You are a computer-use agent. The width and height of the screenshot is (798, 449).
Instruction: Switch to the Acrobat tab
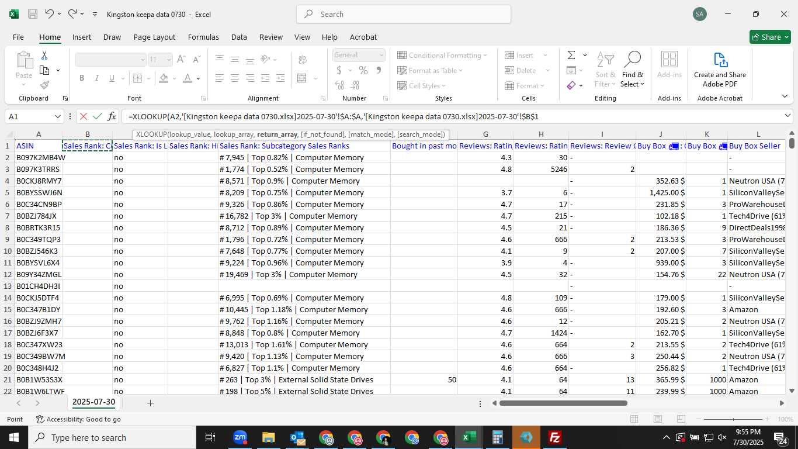(x=363, y=37)
